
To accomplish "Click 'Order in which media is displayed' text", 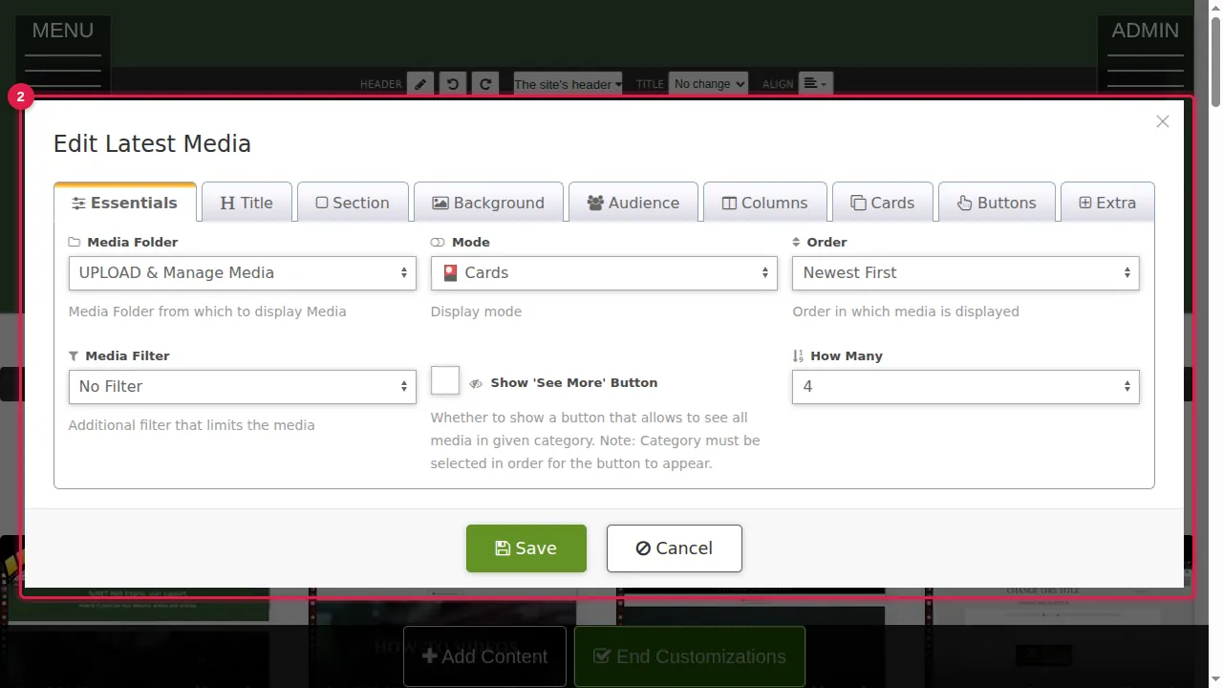I will (x=906, y=312).
